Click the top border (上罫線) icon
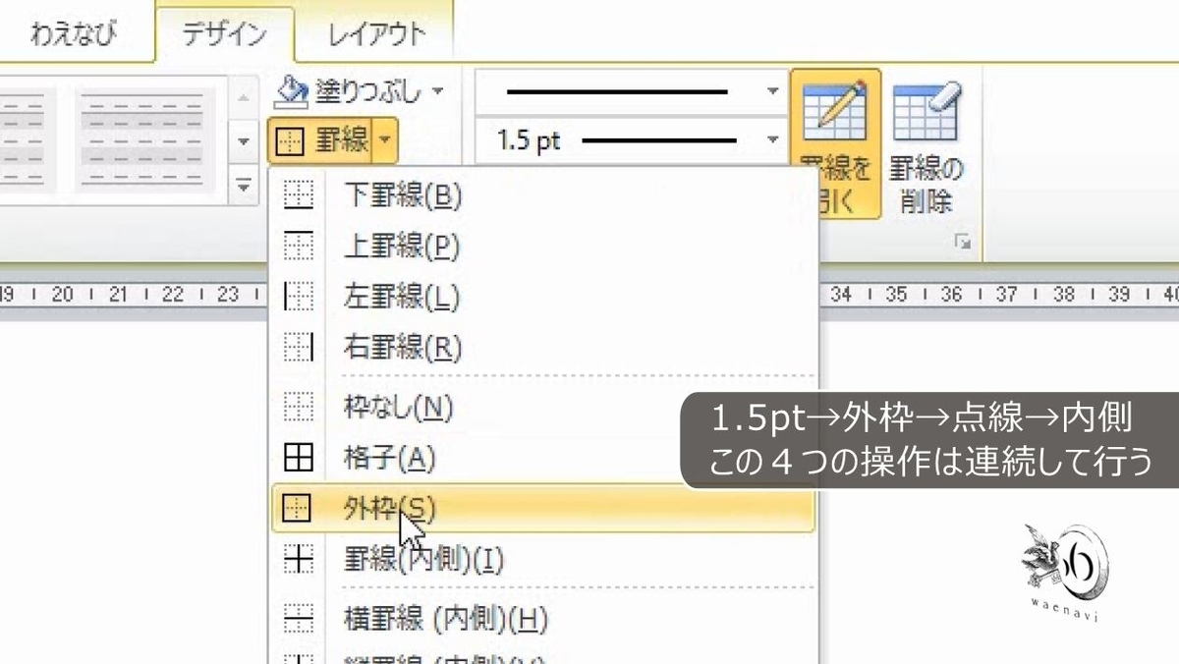The image size is (1179, 664). click(x=298, y=246)
